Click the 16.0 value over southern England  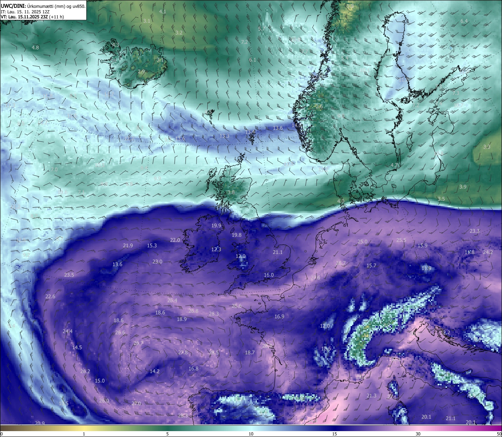click(269, 275)
